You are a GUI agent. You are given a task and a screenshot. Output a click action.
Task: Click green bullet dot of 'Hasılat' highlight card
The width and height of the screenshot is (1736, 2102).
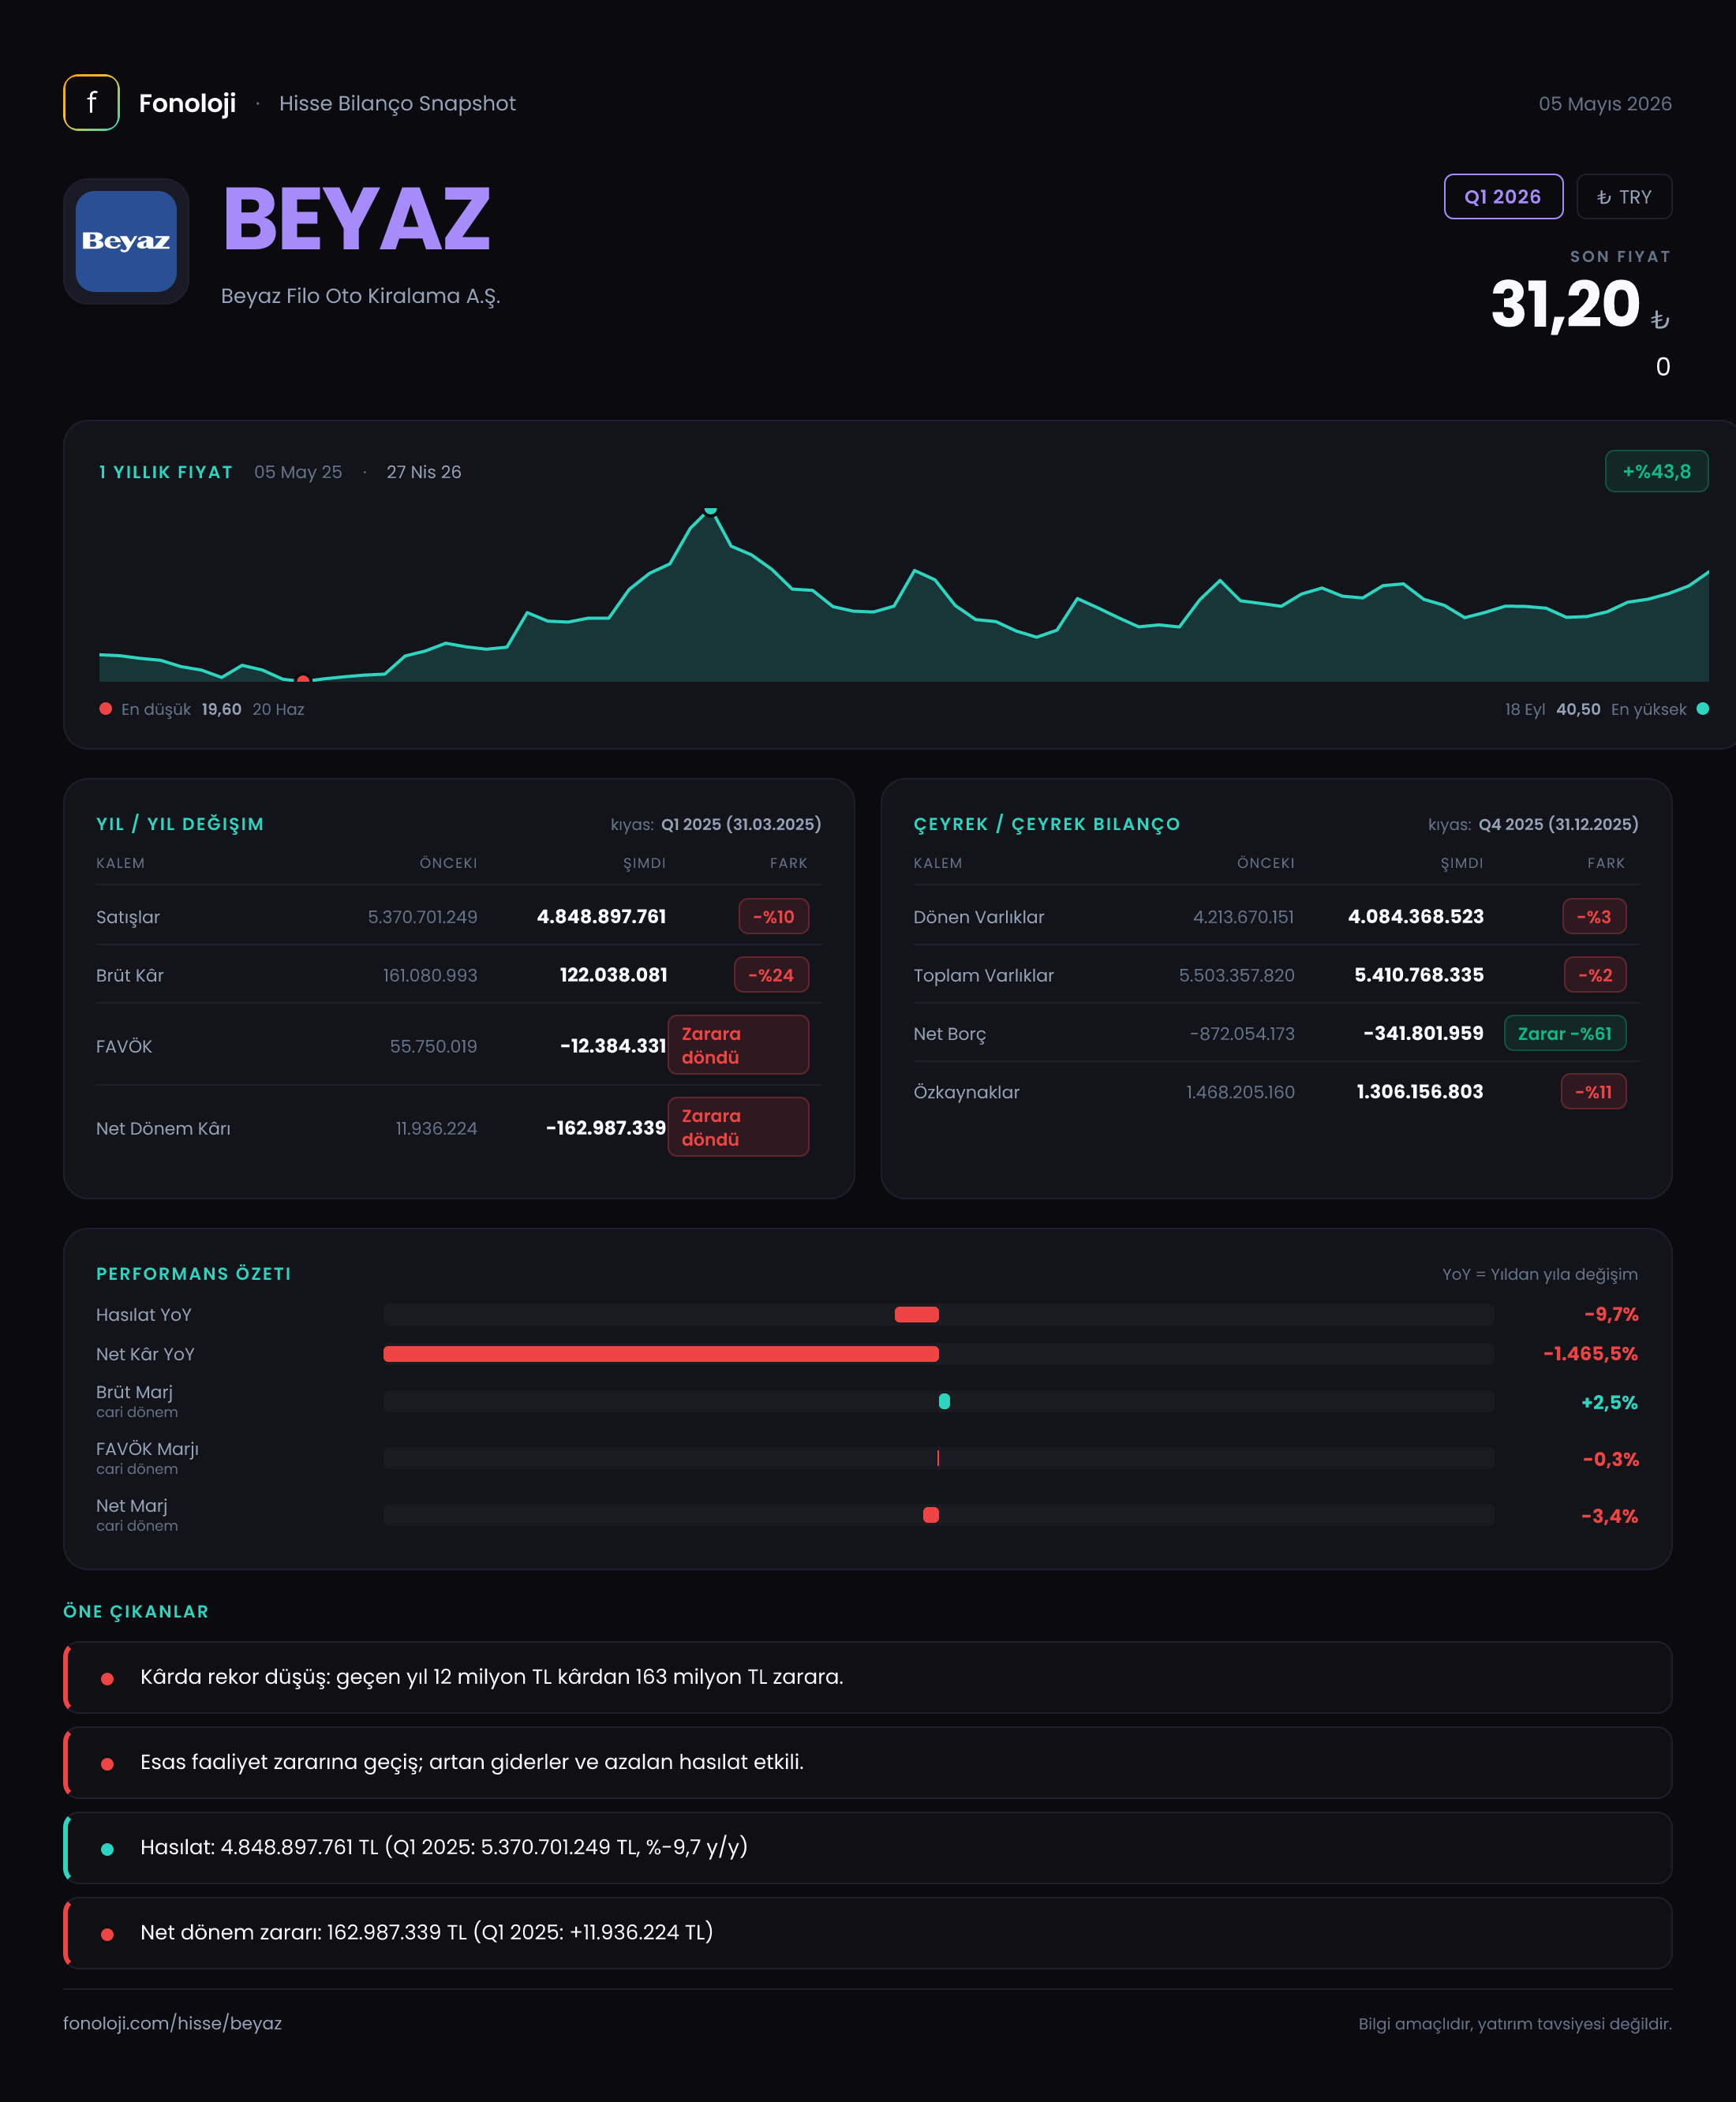(107, 1849)
